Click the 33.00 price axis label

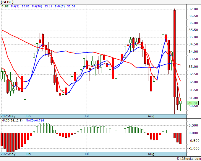193,67
